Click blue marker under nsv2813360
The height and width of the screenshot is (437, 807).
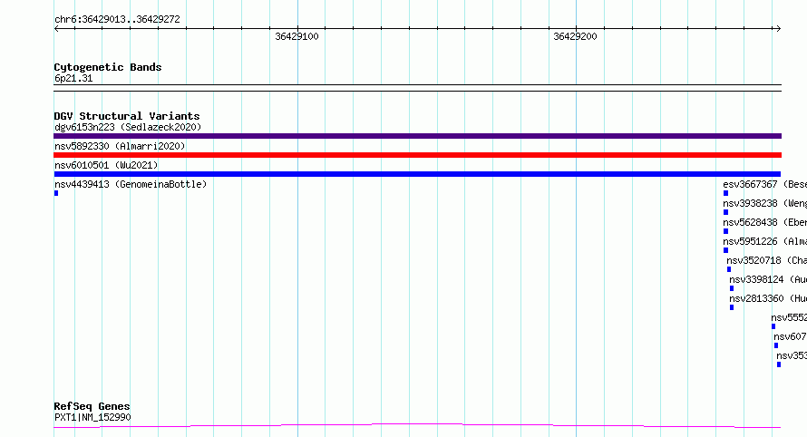[x=732, y=307]
